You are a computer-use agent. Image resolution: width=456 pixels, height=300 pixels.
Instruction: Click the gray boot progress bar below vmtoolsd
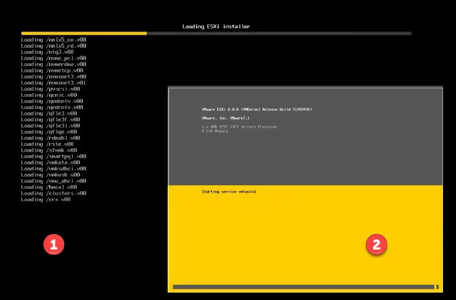click(306, 287)
